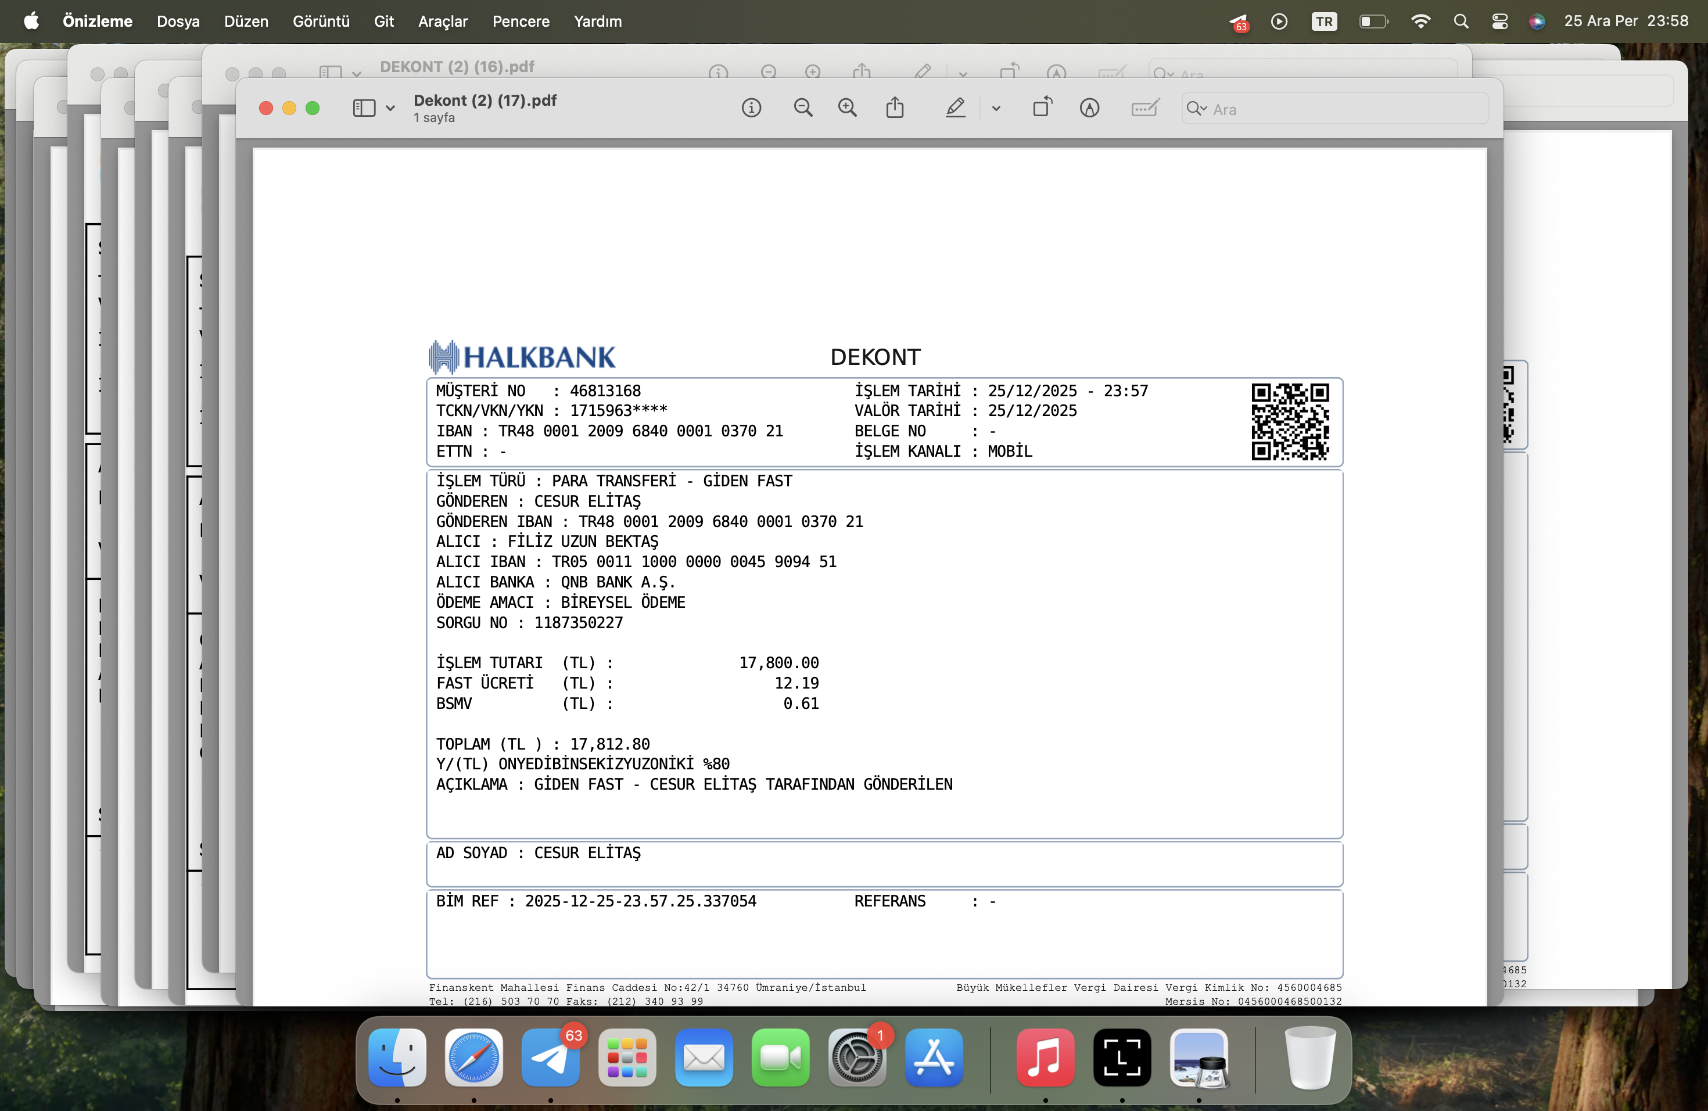Open the Trash from the Dock
This screenshot has height=1111, width=1708.
(x=1309, y=1057)
